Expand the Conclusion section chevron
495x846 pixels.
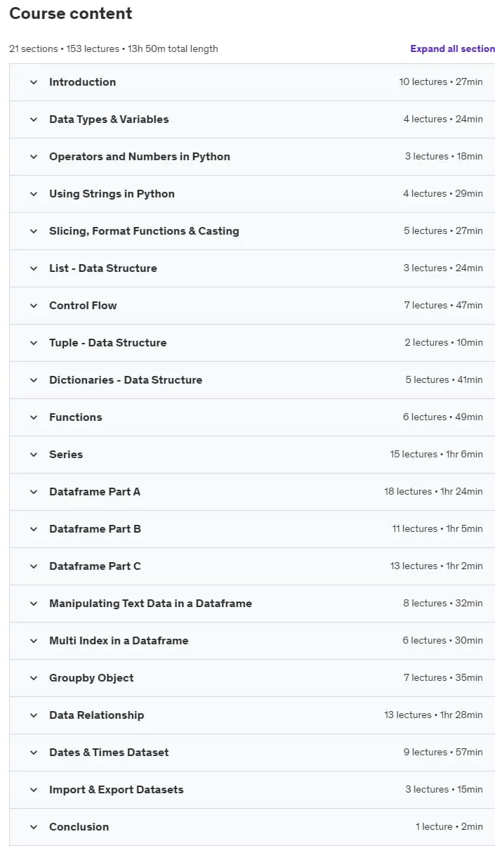point(33,827)
